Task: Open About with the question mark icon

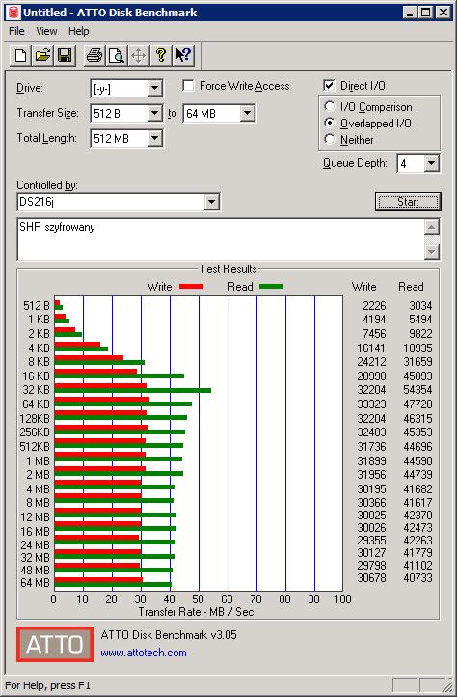Action: pos(161,56)
